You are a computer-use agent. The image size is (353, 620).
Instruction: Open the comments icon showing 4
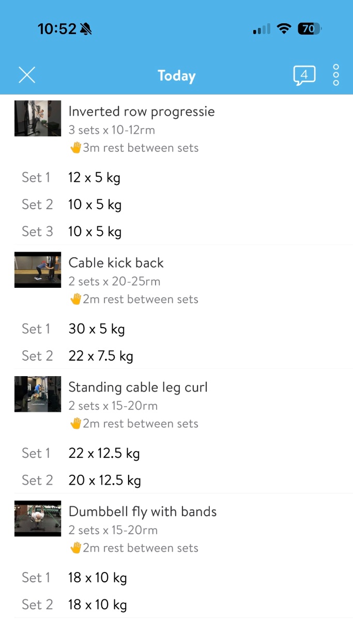(x=304, y=75)
